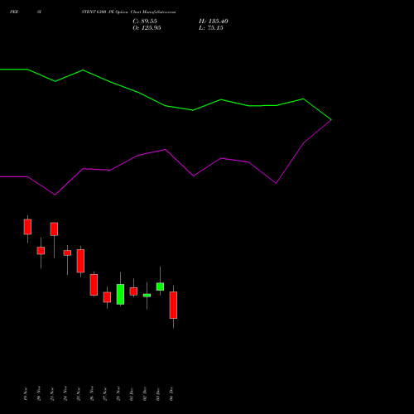Select the 02 Dec date label
This screenshot has width=414, height=414.
pos(145,393)
